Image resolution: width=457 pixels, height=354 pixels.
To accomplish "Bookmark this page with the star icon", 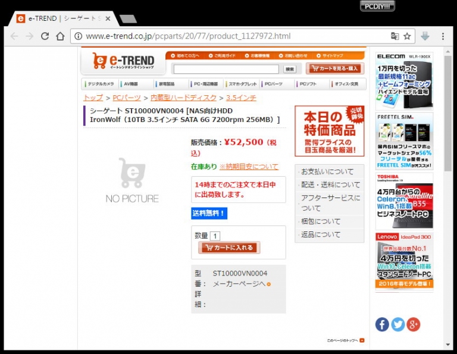I will point(407,36).
